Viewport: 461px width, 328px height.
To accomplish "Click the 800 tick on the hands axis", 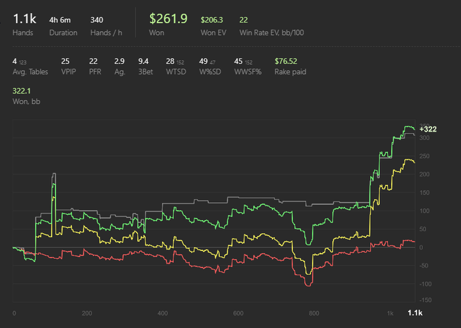I will click(x=313, y=313).
